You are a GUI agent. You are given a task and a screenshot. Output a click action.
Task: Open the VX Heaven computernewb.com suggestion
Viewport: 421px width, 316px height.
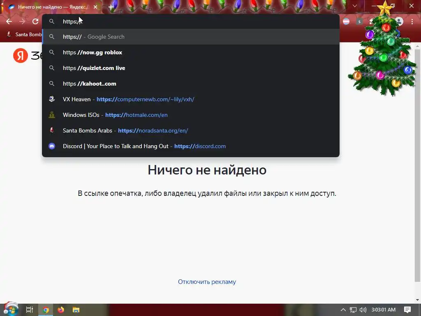[x=191, y=99]
